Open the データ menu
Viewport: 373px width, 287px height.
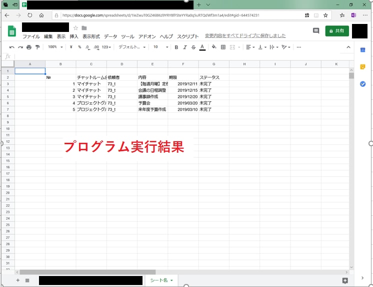pos(110,36)
